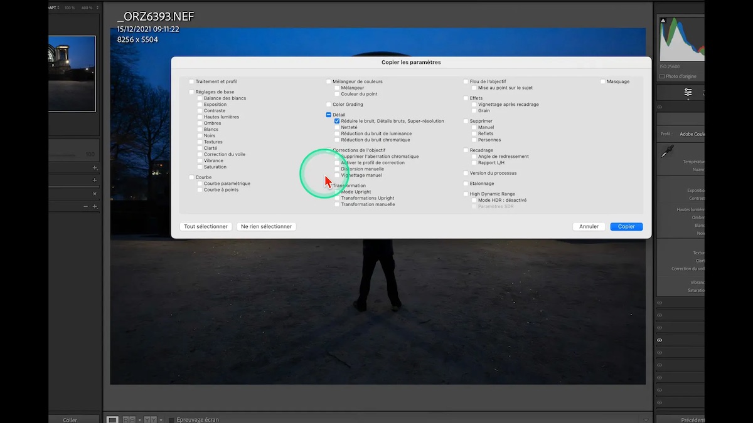Viewport: 753px width, 423px height.
Task: Check the Réglages de base group
Action: pyautogui.click(x=191, y=92)
